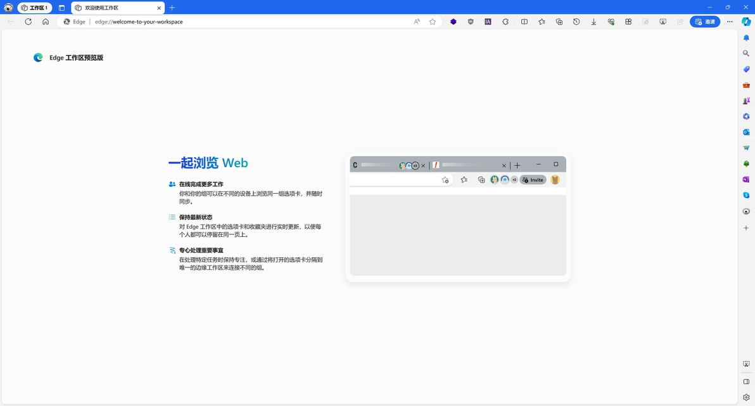The height and width of the screenshot is (406, 755).
Task: Open sidebar settings gear
Action: (x=746, y=397)
